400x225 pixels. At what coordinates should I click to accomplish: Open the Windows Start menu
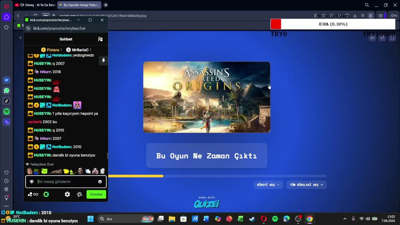click(x=90, y=219)
